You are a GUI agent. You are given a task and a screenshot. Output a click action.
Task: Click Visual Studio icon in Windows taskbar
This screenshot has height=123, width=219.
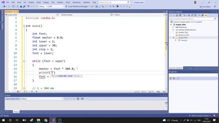53,120
